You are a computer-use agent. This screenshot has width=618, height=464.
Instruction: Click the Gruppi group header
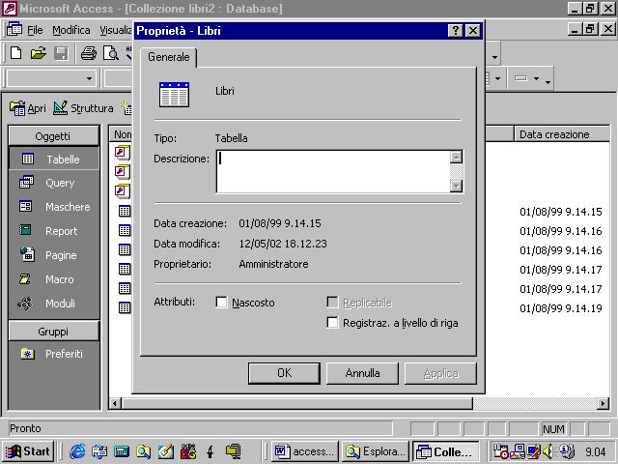coord(54,332)
